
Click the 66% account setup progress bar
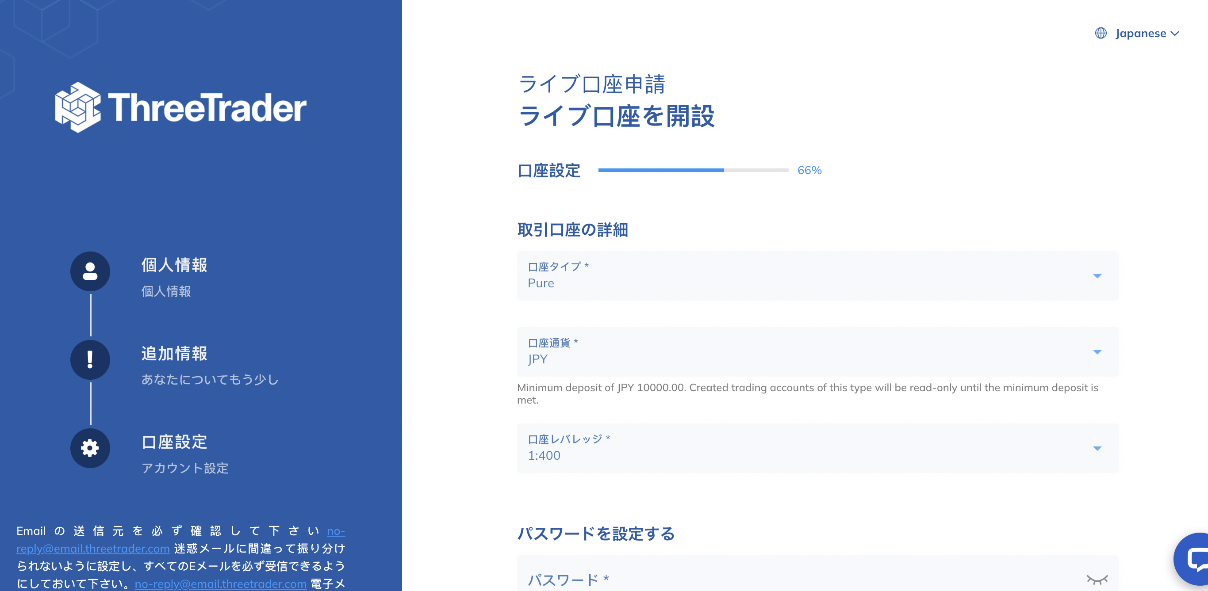[x=693, y=170]
